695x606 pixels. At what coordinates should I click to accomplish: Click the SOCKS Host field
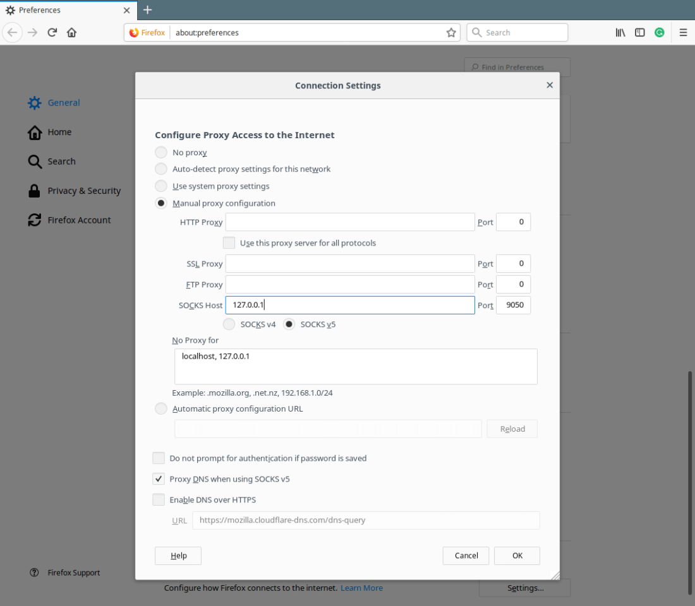pyautogui.click(x=350, y=306)
